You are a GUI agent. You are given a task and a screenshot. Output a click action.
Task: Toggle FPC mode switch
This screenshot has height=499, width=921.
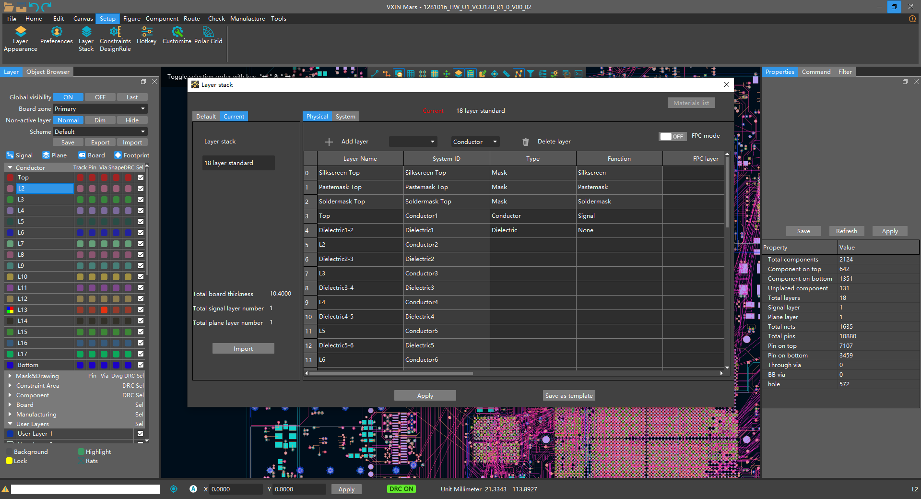(673, 136)
